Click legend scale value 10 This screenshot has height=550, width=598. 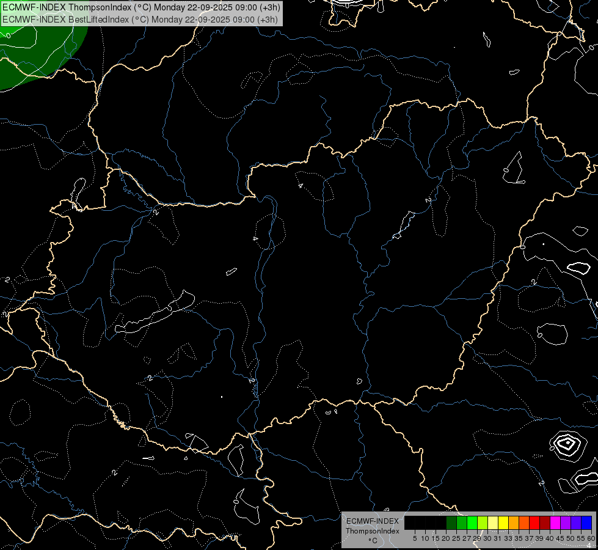425,538
